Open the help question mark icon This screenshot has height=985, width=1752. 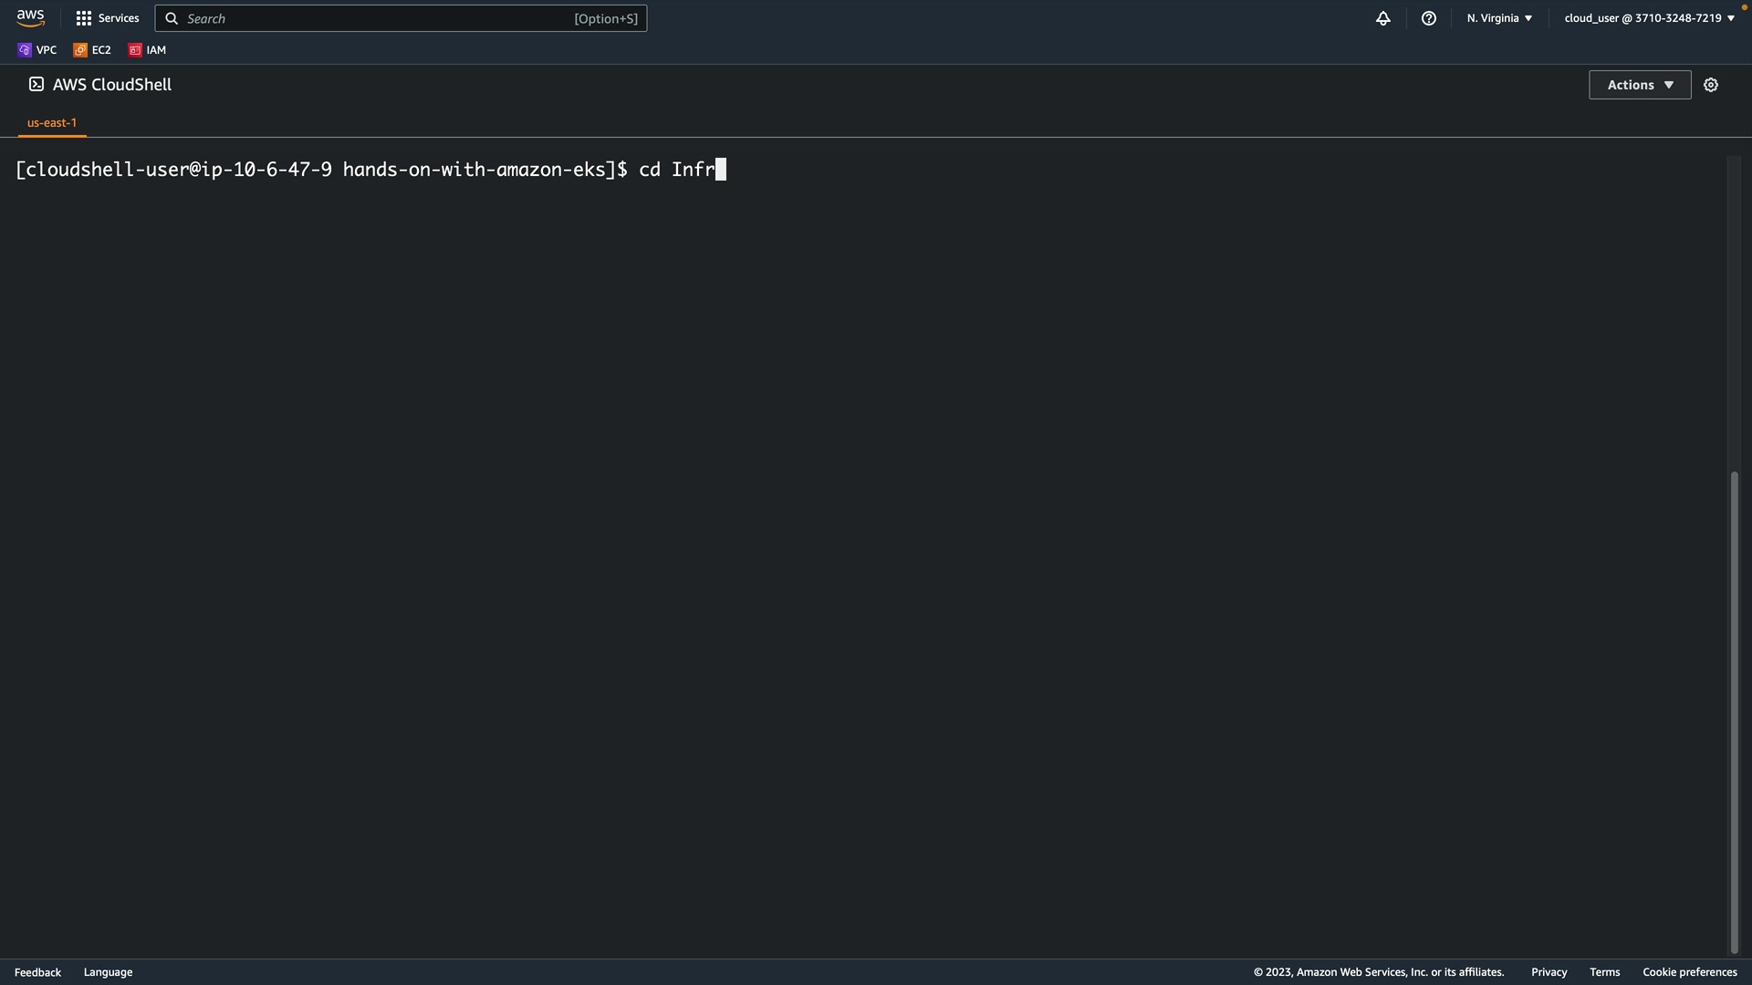(1428, 18)
